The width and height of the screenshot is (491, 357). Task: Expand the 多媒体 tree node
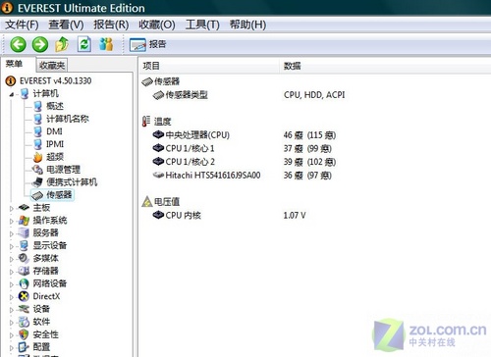click(12, 259)
